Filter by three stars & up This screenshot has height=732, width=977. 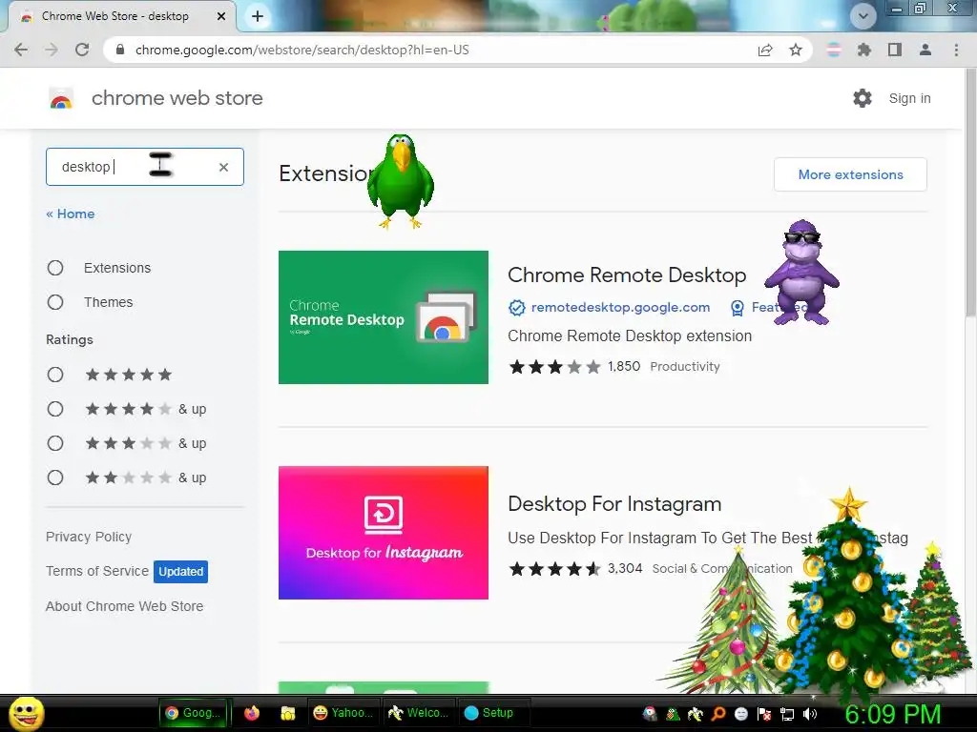[x=55, y=443]
